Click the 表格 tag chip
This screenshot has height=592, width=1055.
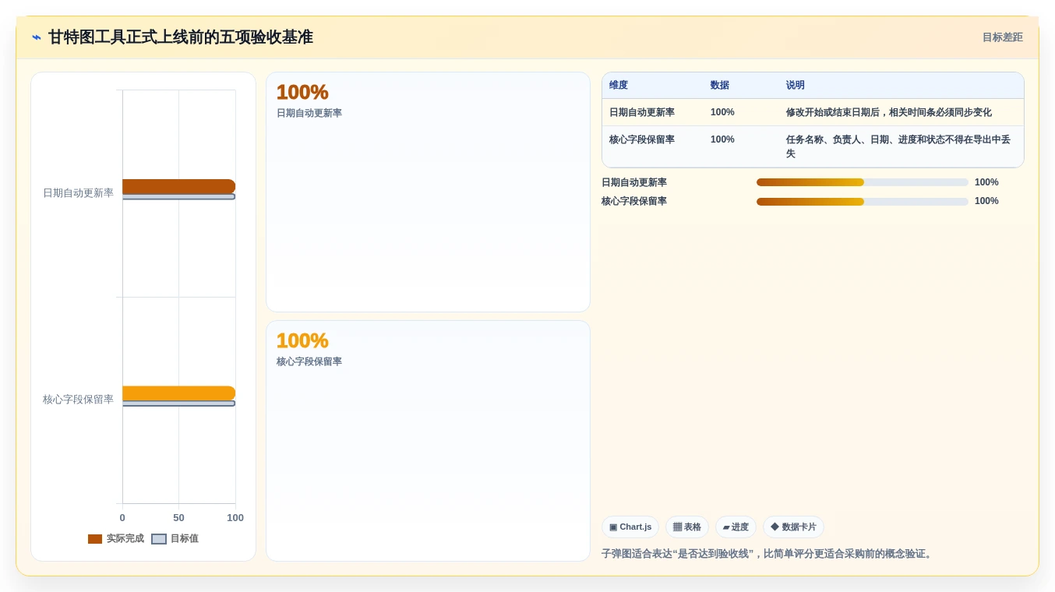(687, 527)
